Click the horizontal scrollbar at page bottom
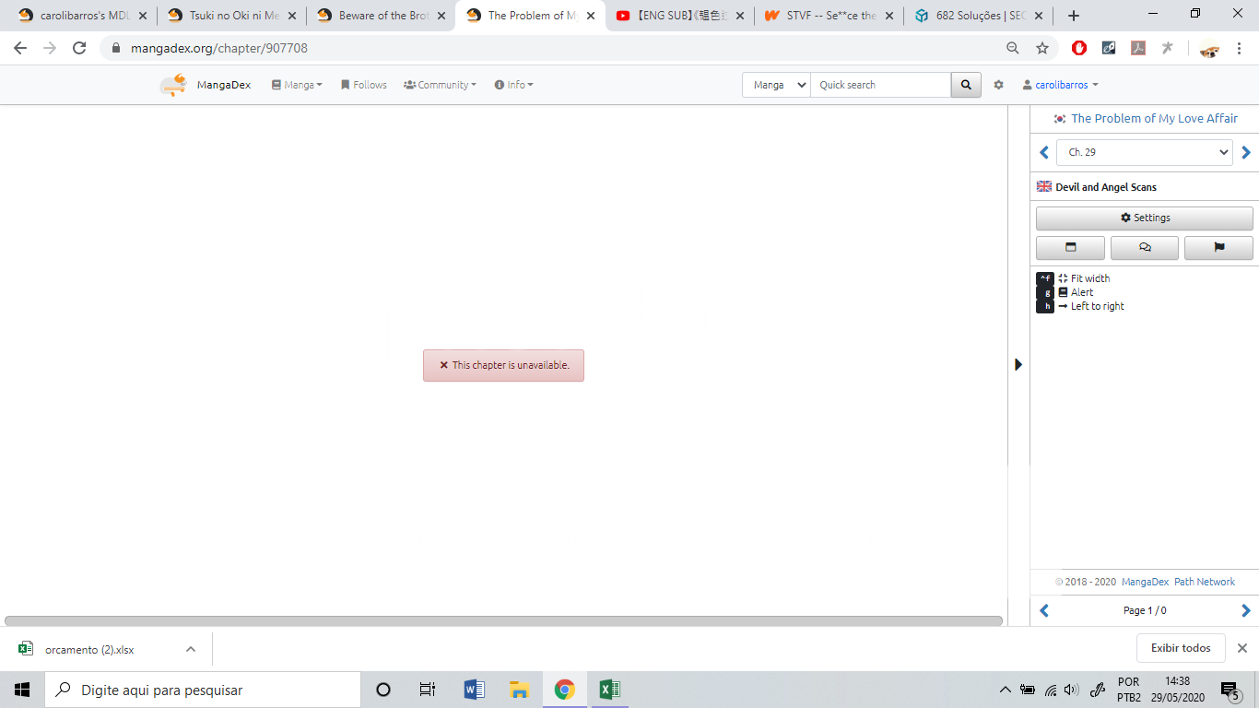The image size is (1259, 708). 503,621
